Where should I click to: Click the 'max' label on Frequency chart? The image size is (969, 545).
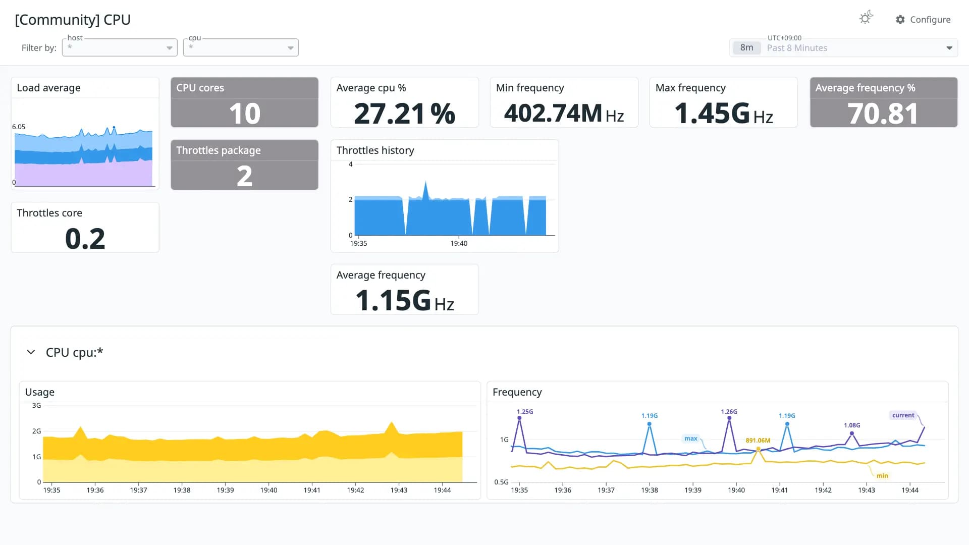coord(691,439)
